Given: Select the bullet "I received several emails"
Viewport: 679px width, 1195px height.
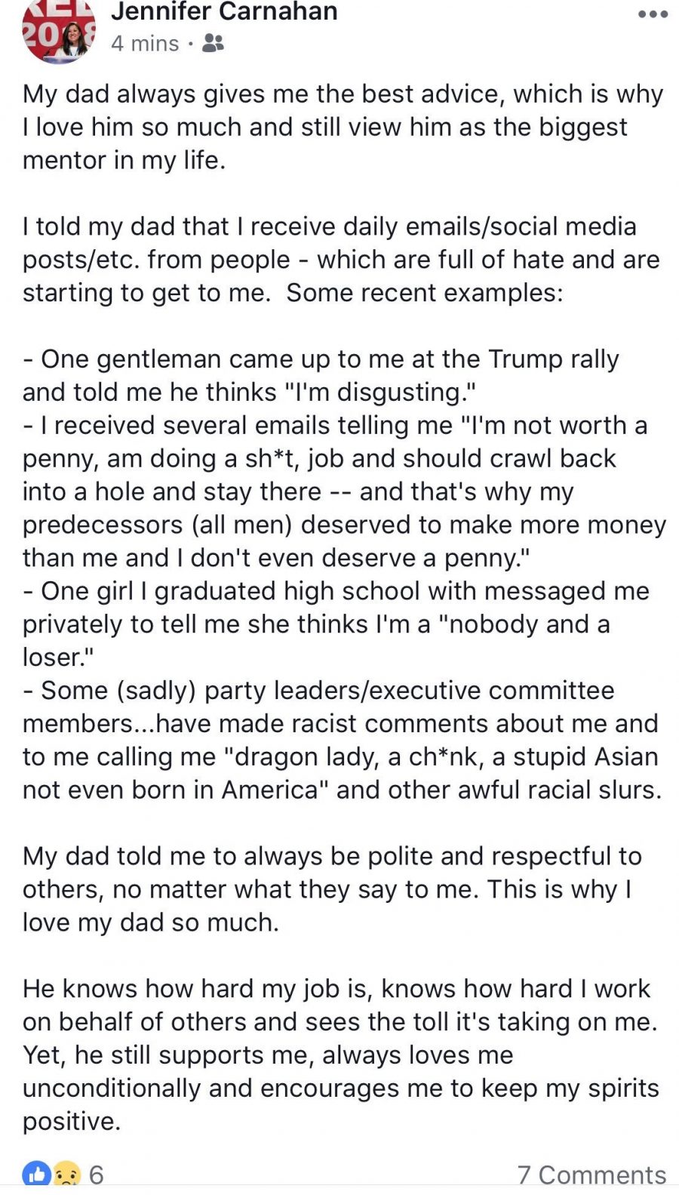Looking at the screenshot, I should 344,491.
